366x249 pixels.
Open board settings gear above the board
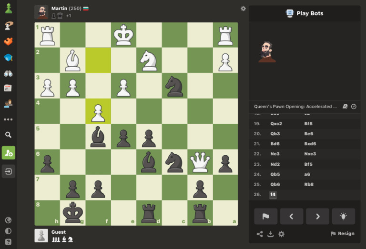tap(243, 9)
